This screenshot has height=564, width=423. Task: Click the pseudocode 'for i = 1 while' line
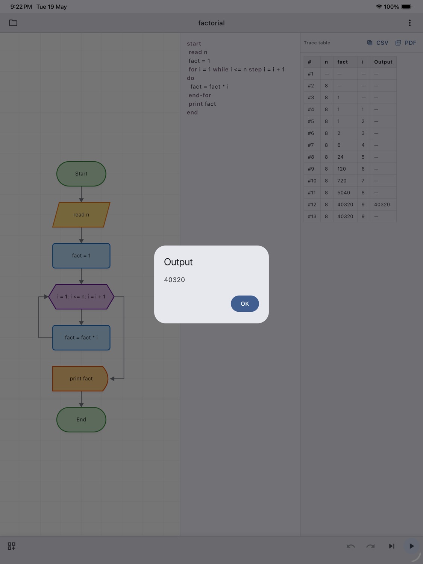237,70
